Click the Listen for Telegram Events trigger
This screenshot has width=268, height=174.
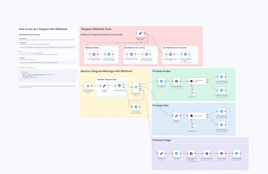pos(87,85)
